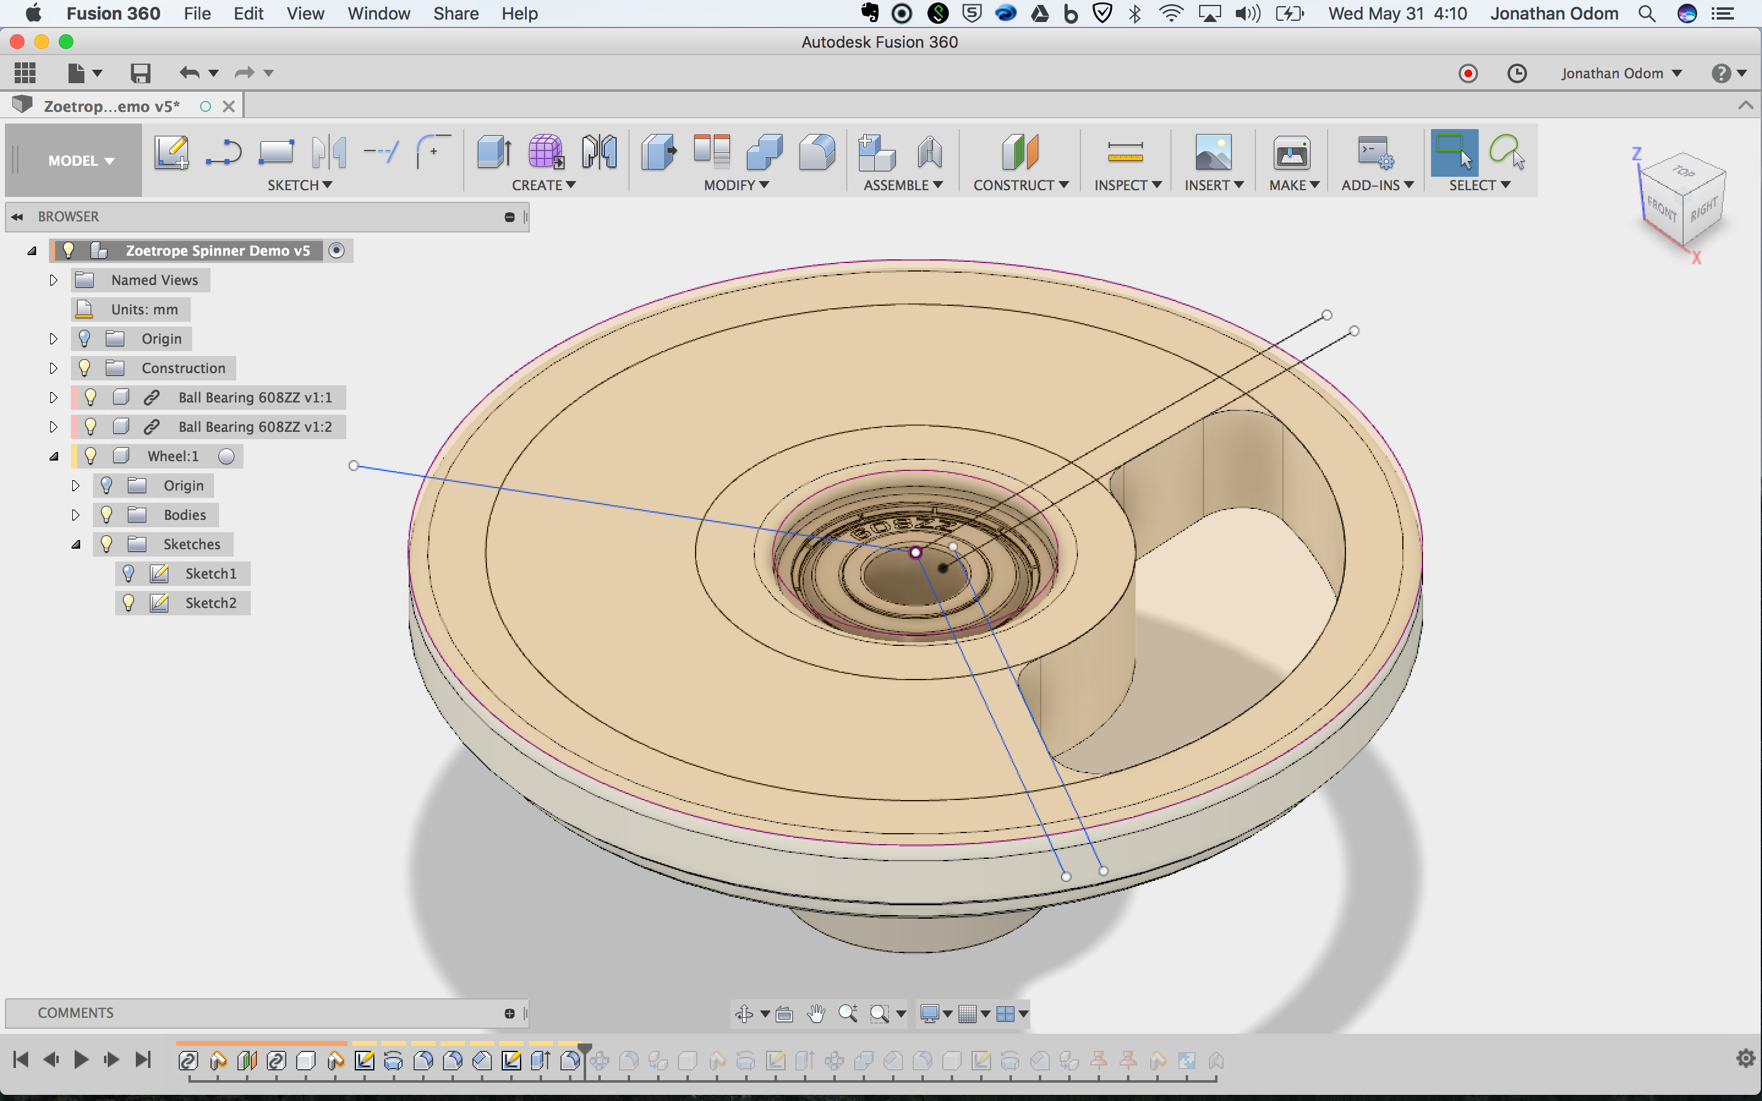Open the MODEL workspace switcher

[x=80, y=160]
